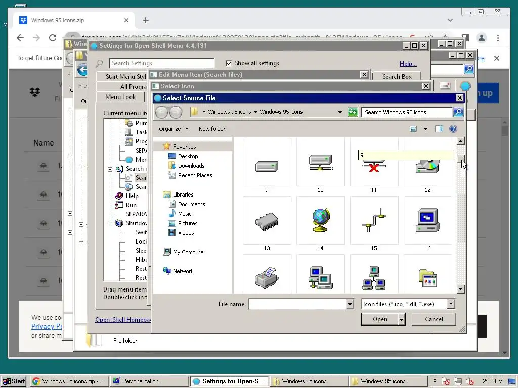Open Documents library
This screenshot has height=388, width=518.
[191, 204]
